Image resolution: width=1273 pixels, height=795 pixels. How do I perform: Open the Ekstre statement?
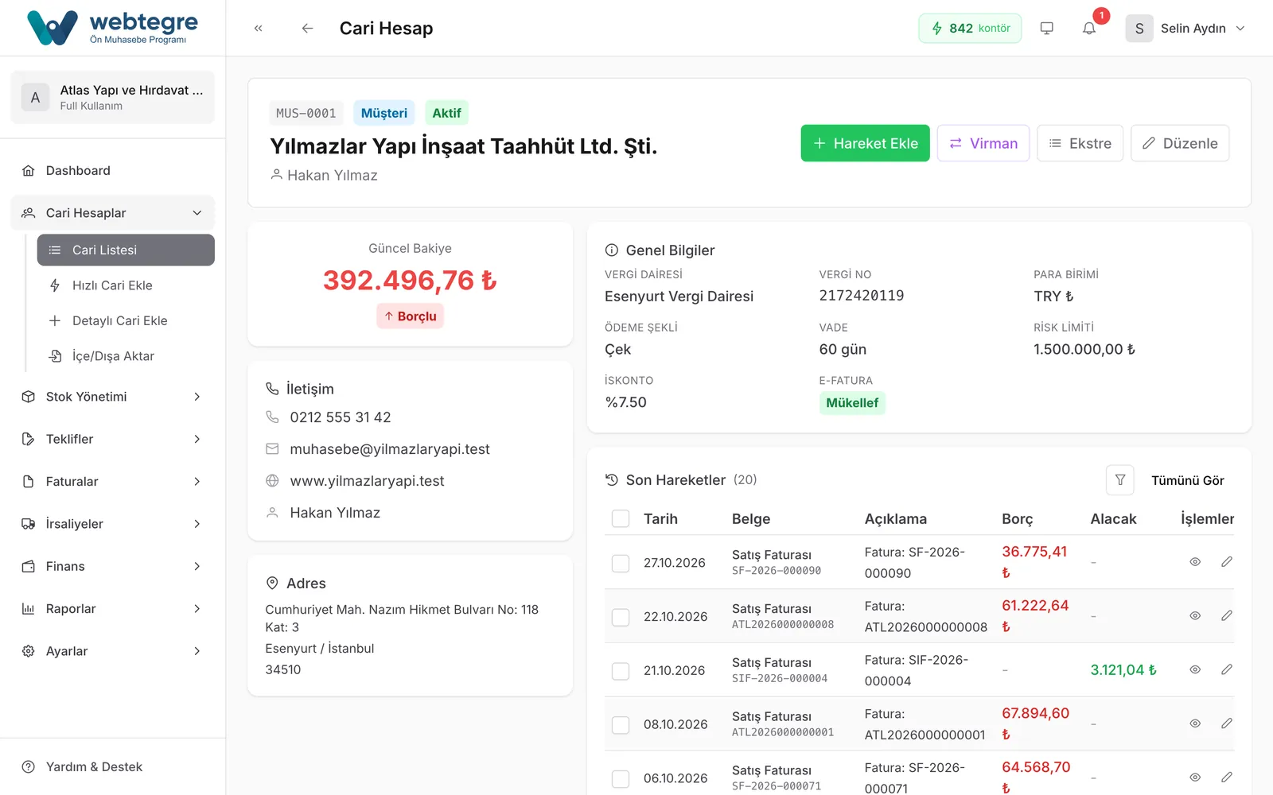[1080, 143]
